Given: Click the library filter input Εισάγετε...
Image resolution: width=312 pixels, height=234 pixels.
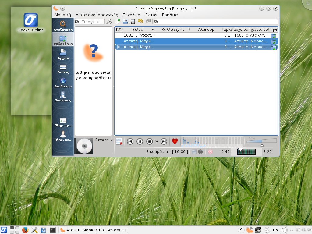Looking at the screenshot, I should pyautogui.click(x=92, y=22).
